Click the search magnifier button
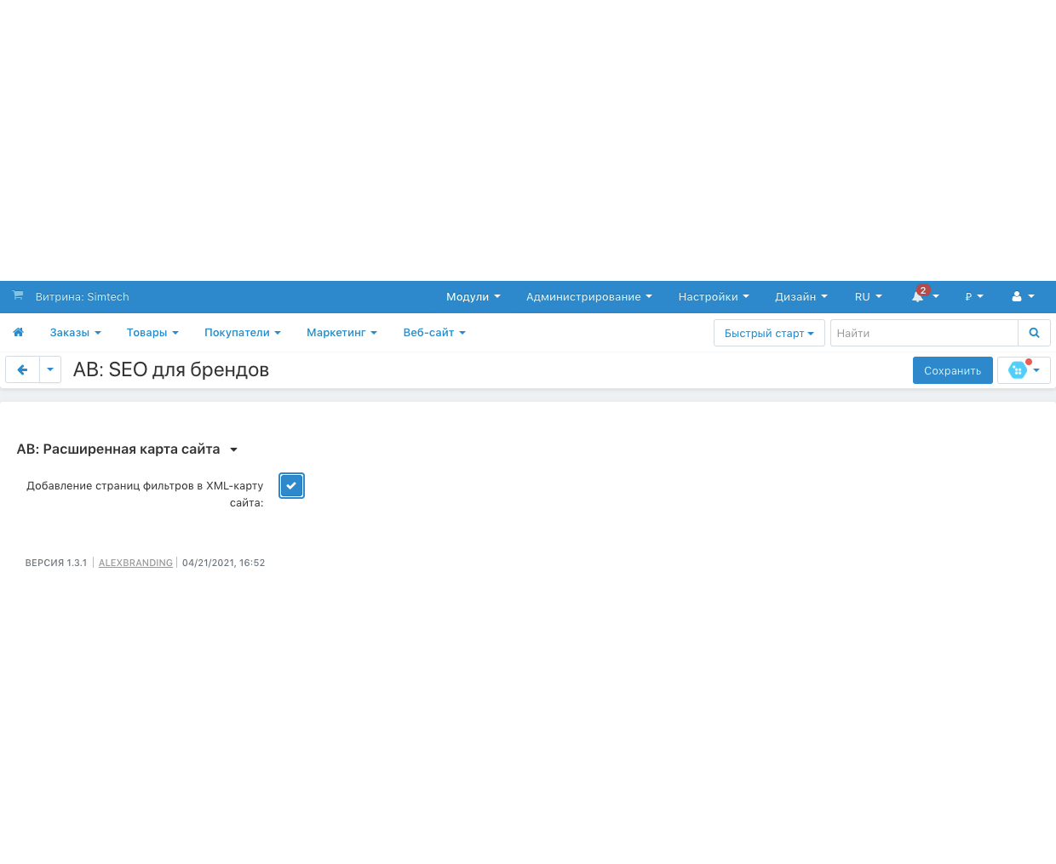 (x=1034, y=333)
